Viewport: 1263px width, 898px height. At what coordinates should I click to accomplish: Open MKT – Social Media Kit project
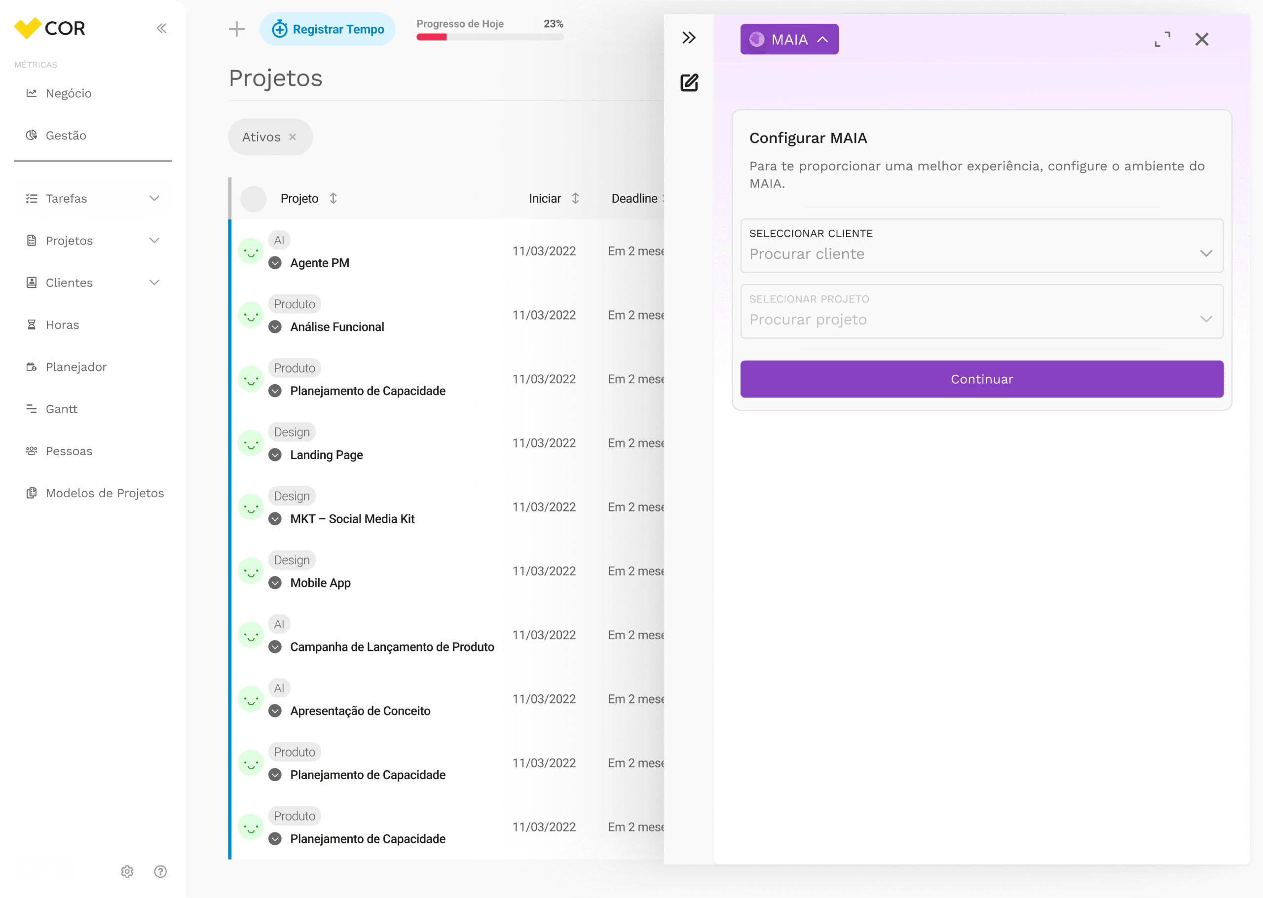coord(352,519)
